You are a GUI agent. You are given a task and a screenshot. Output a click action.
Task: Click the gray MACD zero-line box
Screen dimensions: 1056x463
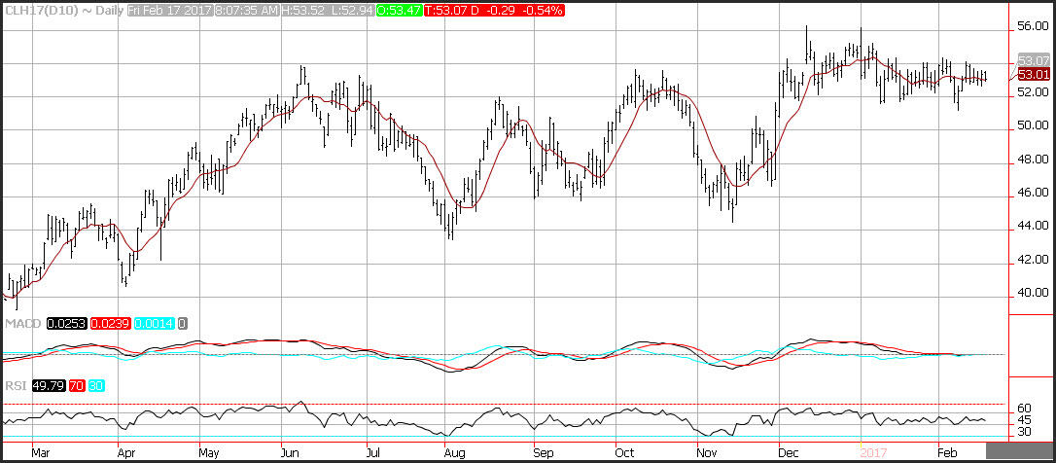[182, 323]
